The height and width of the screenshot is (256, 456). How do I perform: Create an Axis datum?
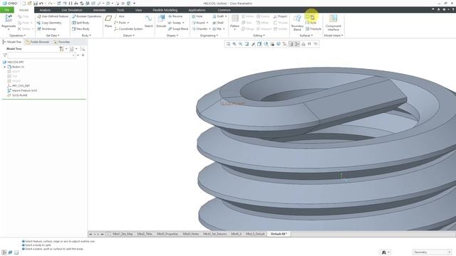(x=120, y=16)
